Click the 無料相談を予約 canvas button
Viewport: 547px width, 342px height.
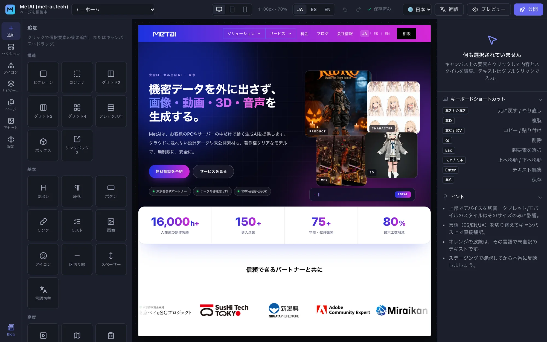[x=169, y=172]
